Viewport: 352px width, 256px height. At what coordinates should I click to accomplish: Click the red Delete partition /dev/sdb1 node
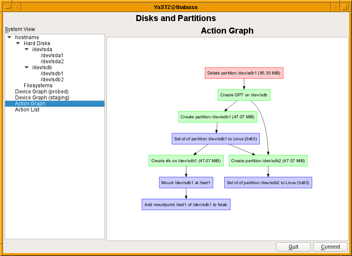pos(244,73)
